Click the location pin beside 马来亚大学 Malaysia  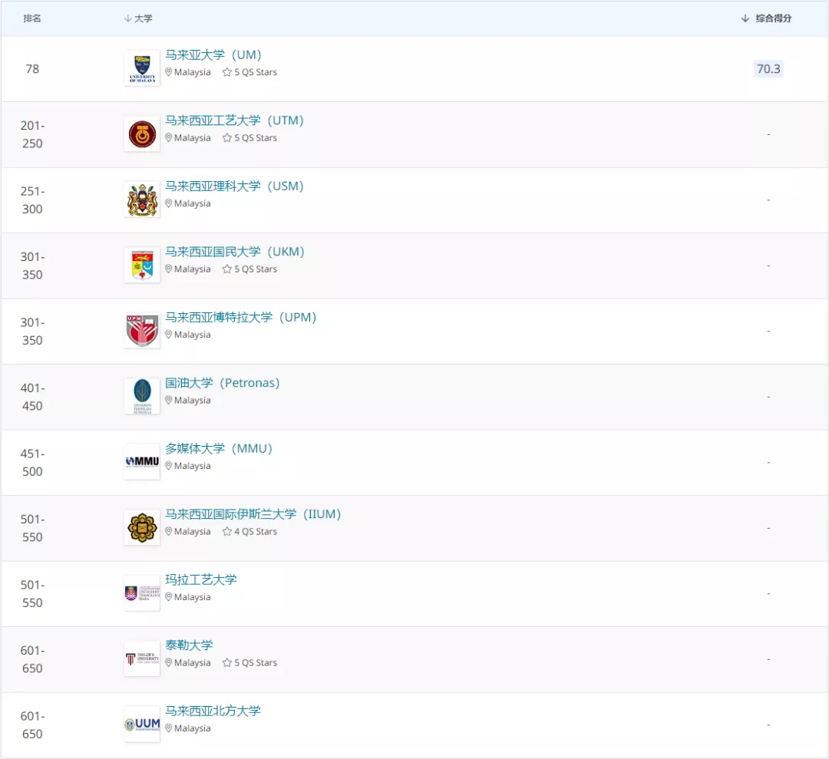click(x=169, y=72)
